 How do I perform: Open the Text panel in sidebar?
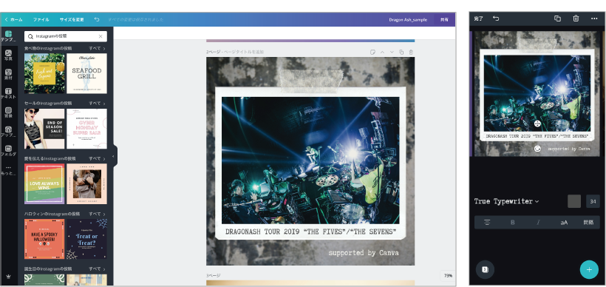(x=8, y=93)
